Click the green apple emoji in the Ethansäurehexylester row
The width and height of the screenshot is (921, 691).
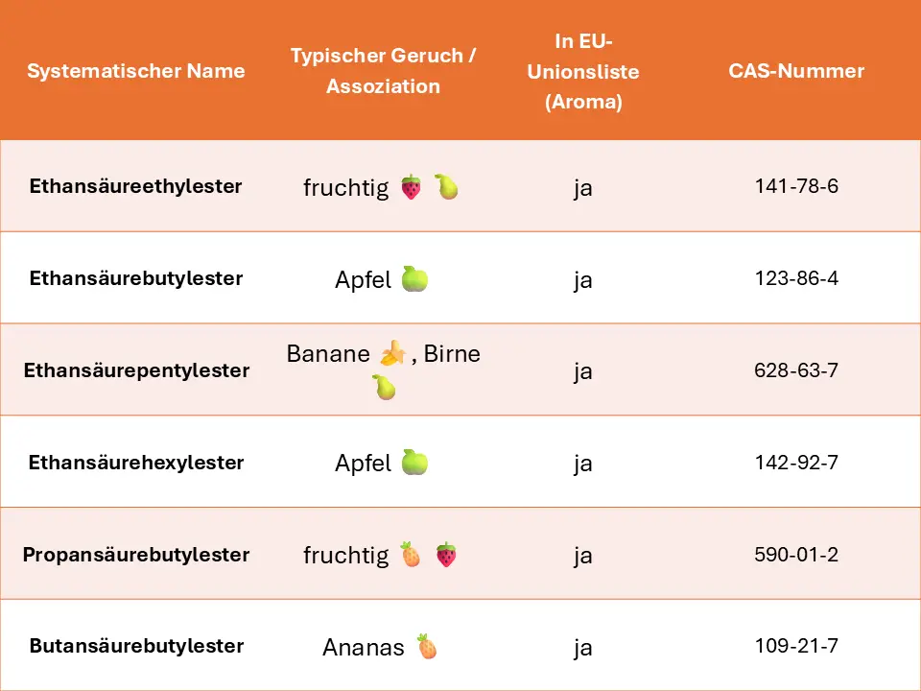point(414,464)
